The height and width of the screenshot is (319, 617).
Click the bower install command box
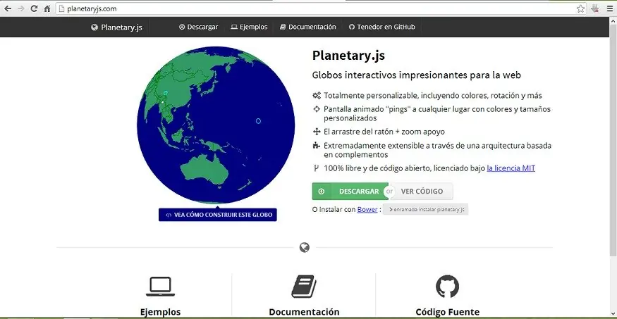tap(425, 209)
